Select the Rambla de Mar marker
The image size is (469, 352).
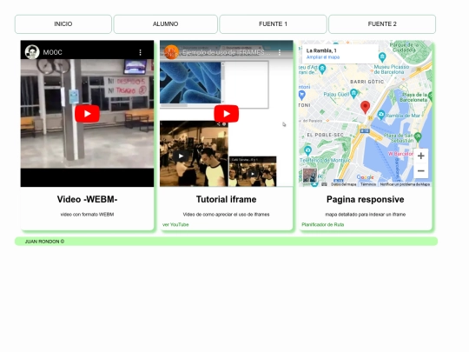click(x=381, y=115)
